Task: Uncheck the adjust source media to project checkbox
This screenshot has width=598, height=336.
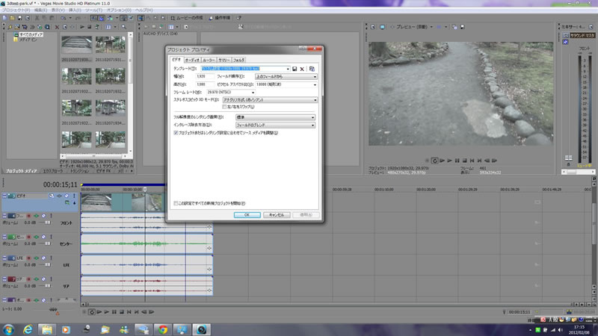Action: 176,132
